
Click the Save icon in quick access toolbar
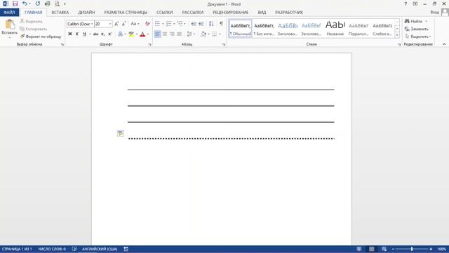tap(15, 4)
